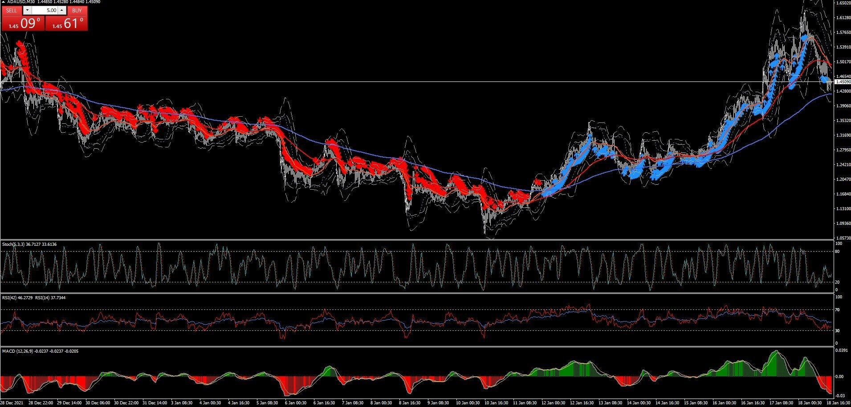Increase trade volume with up arrow
The height and width of the screenshot is (407, 851).
click(x=62, y=10)
